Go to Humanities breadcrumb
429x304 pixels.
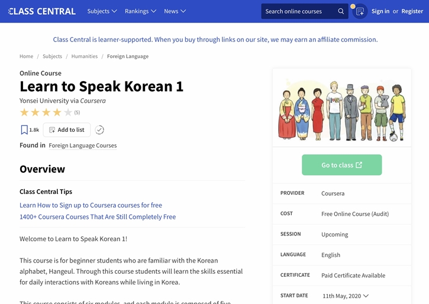85,56
